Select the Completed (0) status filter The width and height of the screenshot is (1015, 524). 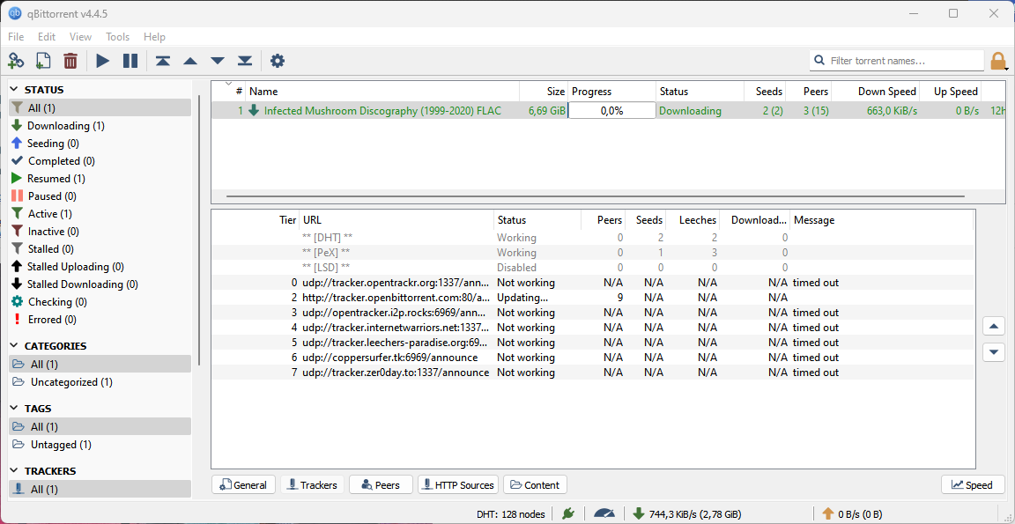coord(100,160)
